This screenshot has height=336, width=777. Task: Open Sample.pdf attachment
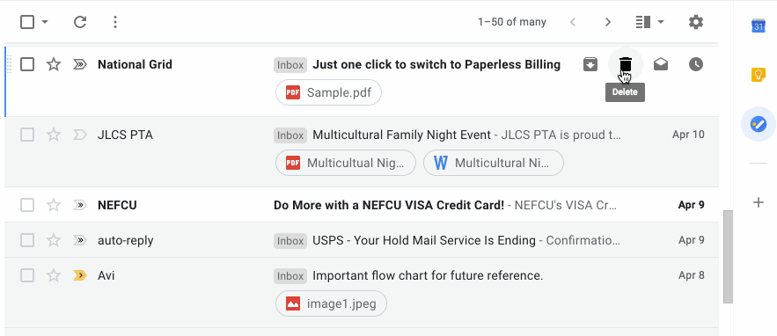[328, 92]
